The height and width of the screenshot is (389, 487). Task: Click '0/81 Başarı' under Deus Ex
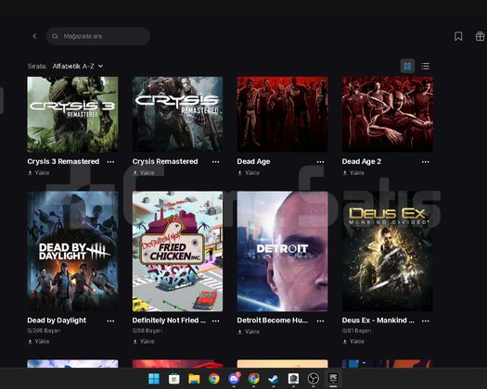(356, 331)
